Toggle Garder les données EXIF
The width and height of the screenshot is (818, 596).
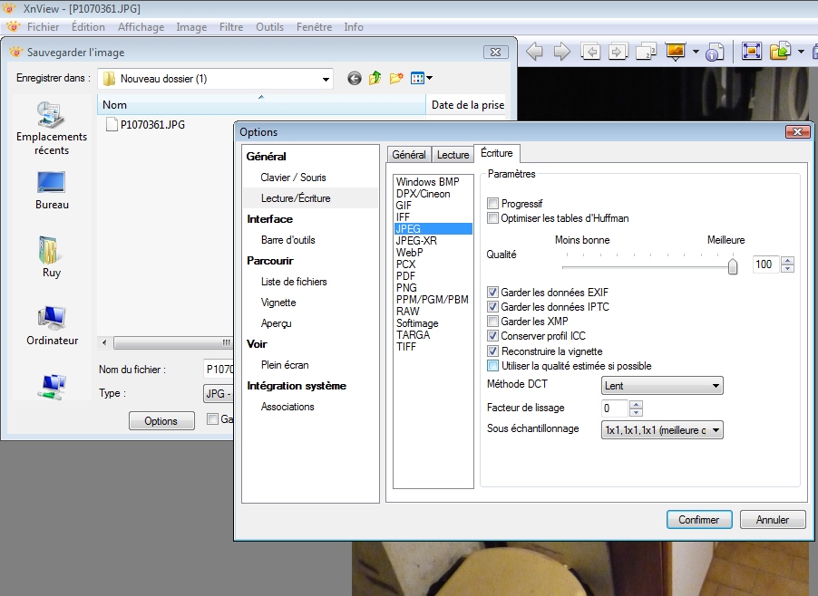pyautogui.click(x=492, y=292)
